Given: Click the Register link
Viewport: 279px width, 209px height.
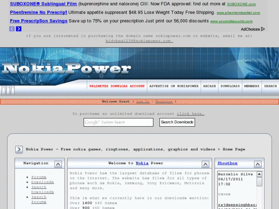Looking at the screenshot, I should point(164,102).
